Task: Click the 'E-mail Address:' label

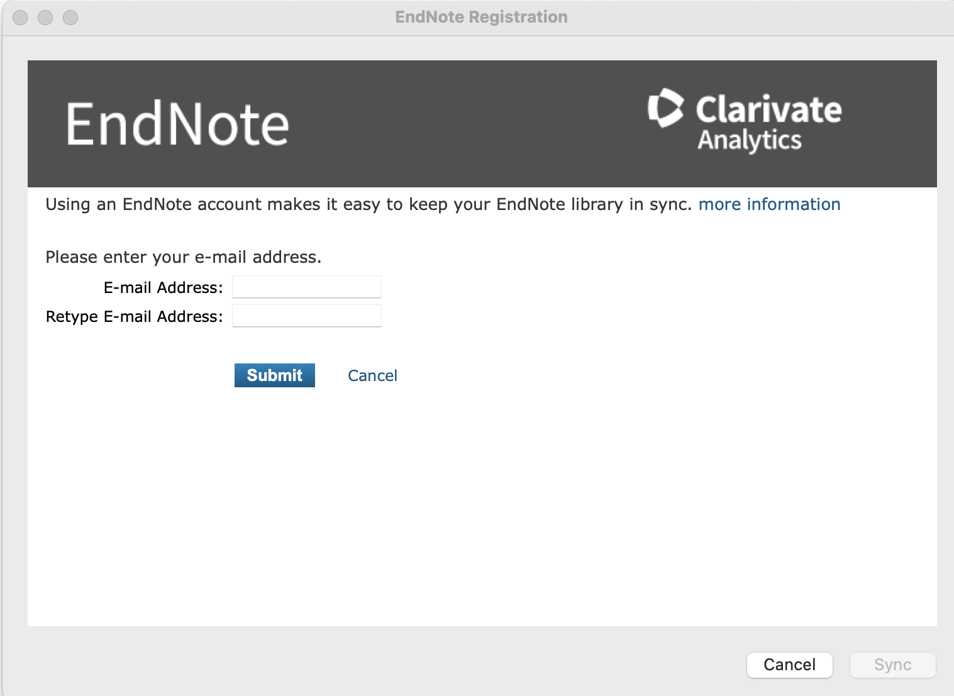Action: click(x=163, y=288)
